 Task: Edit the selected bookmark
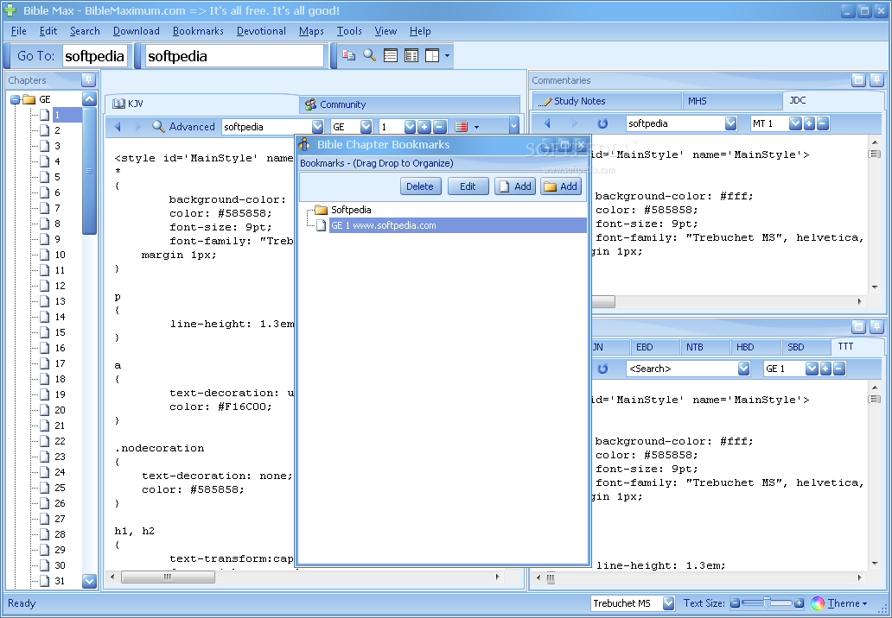click(x=468, y=186)
